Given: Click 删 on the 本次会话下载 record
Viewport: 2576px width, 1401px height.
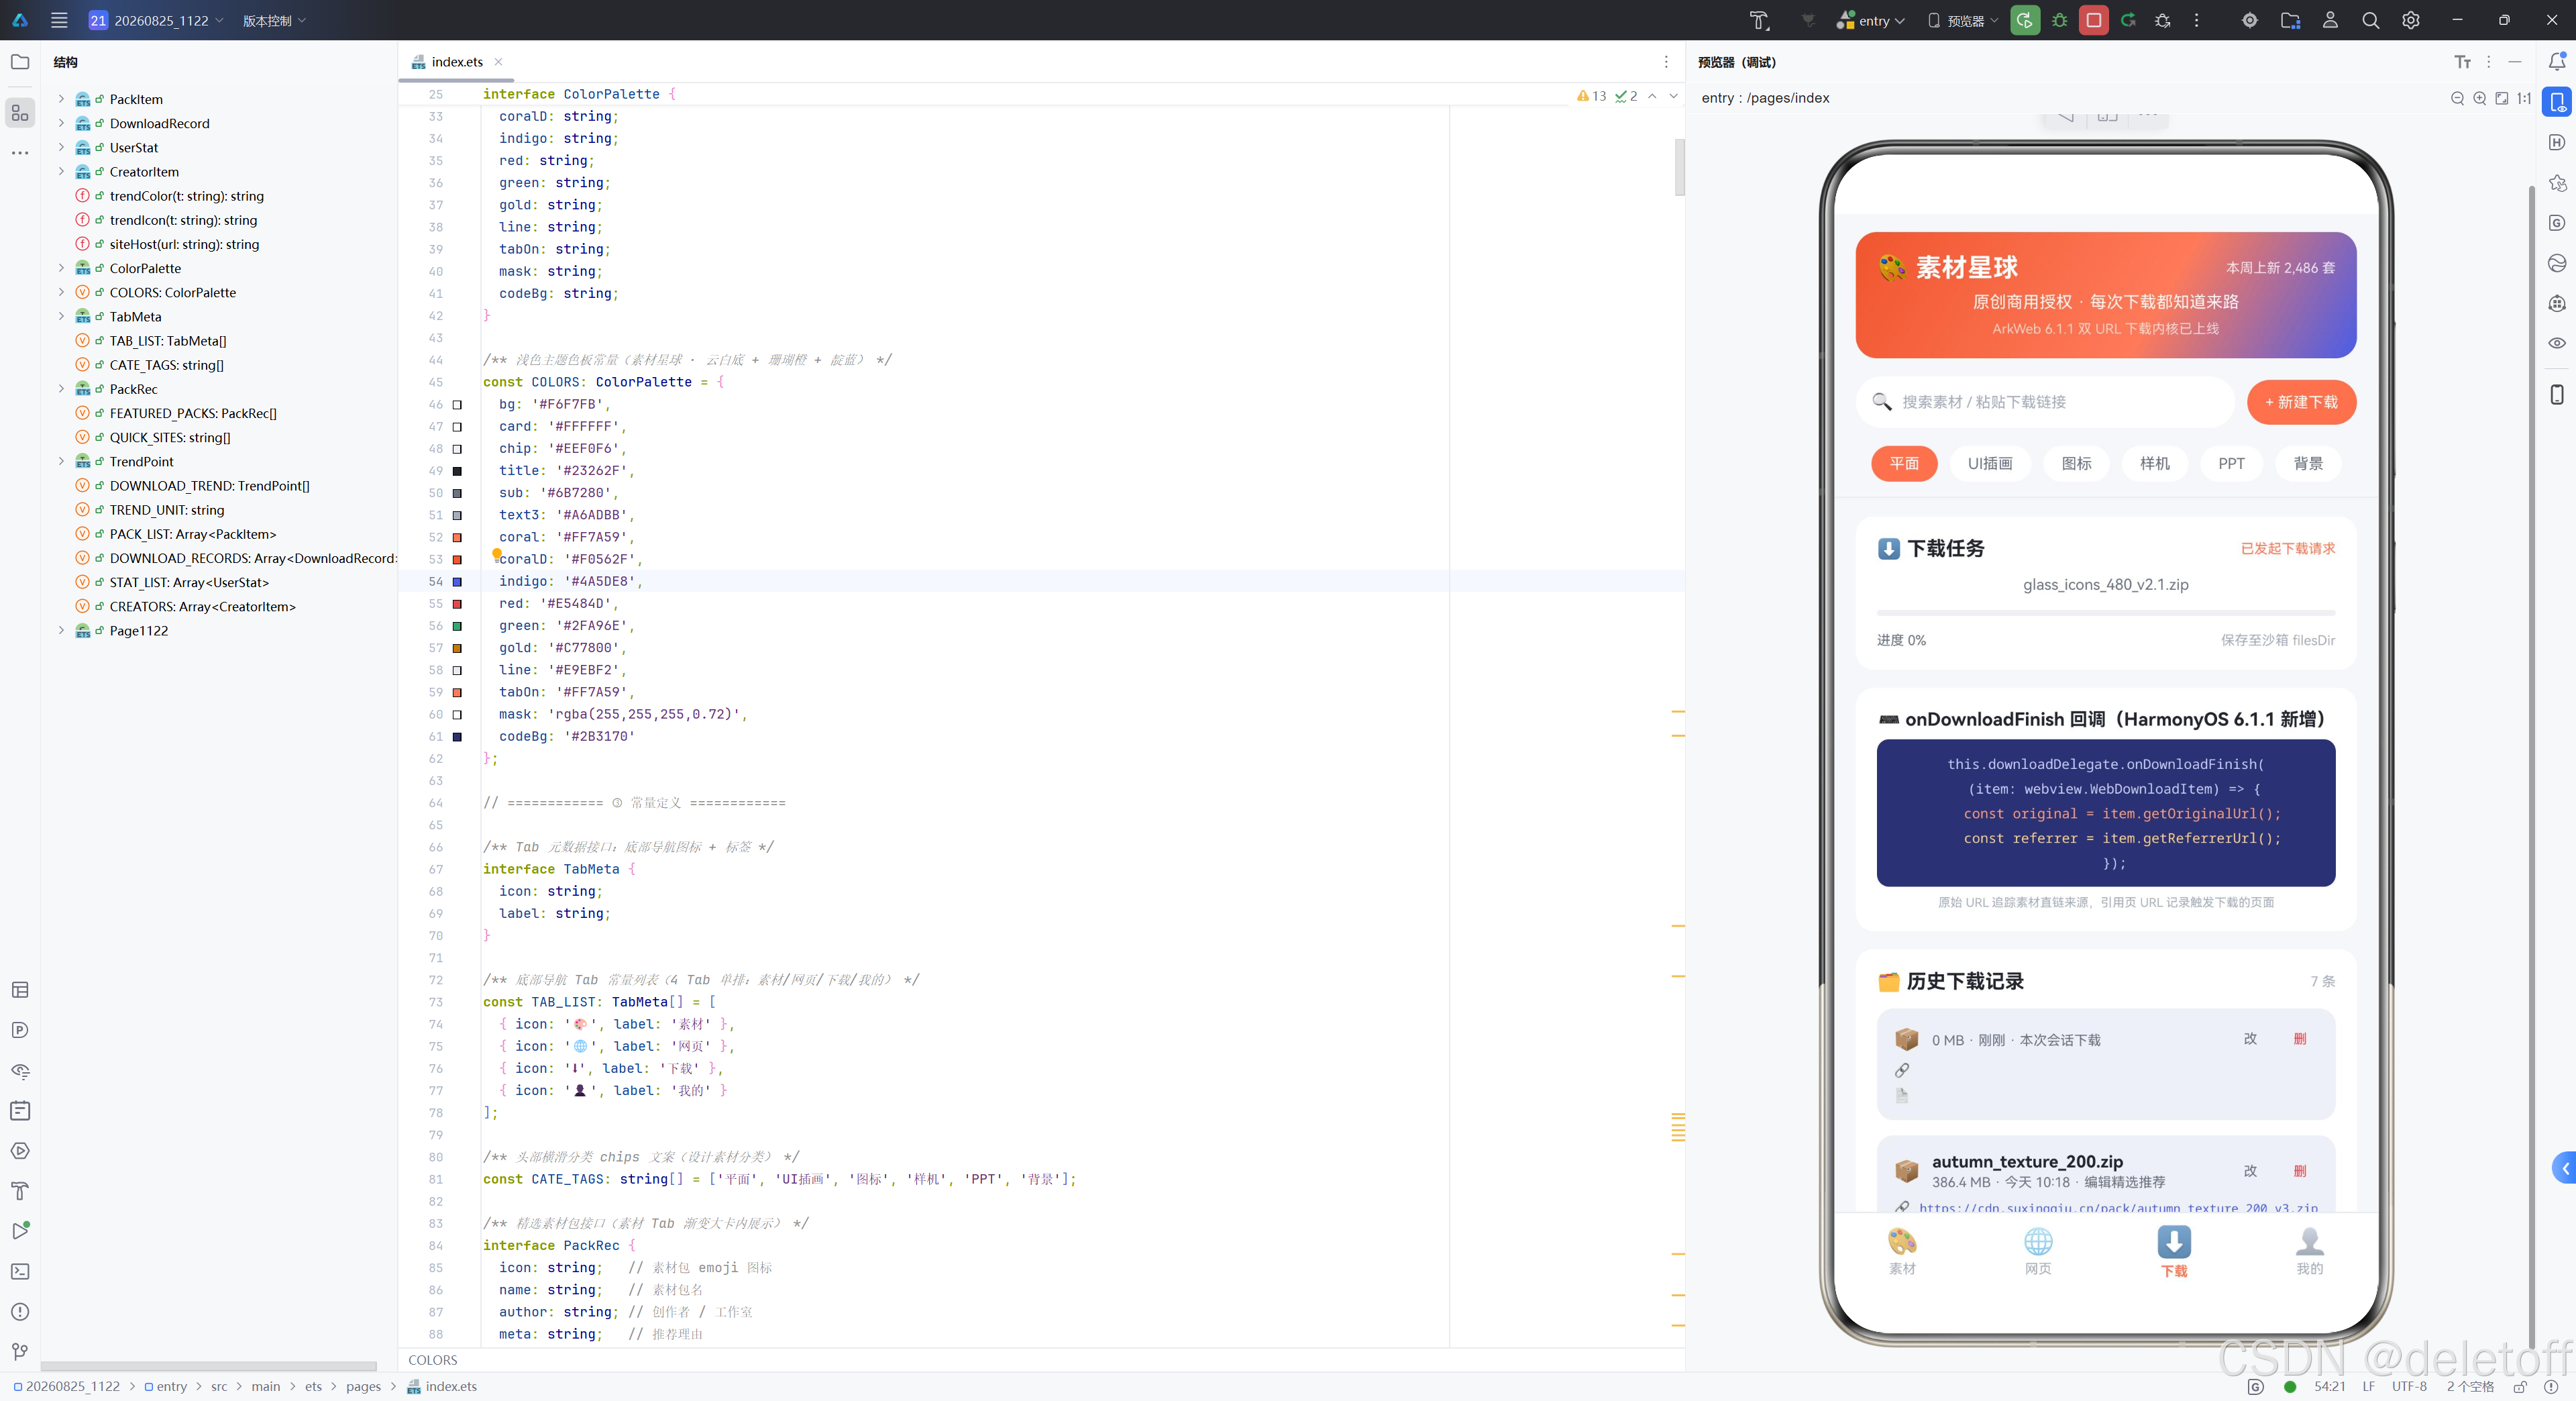Looking at the screenshot, I should click(x=2300, y=1038).
